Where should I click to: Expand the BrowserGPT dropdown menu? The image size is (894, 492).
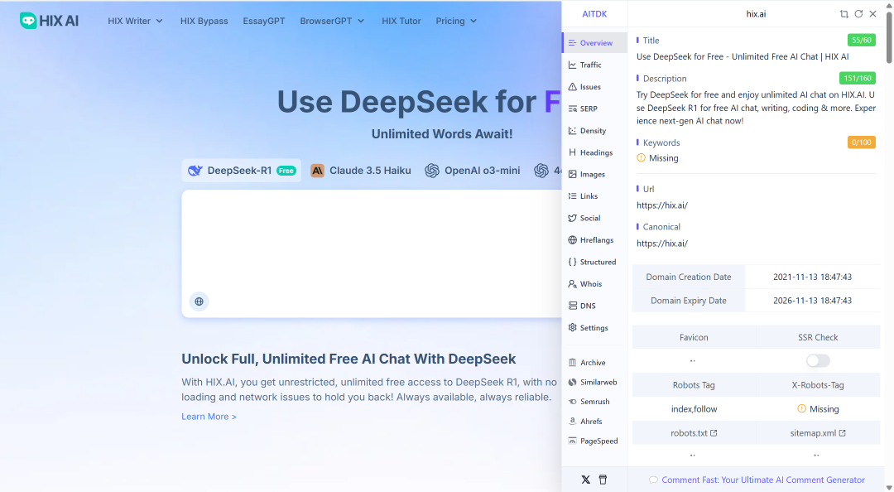tap(333, 21)
